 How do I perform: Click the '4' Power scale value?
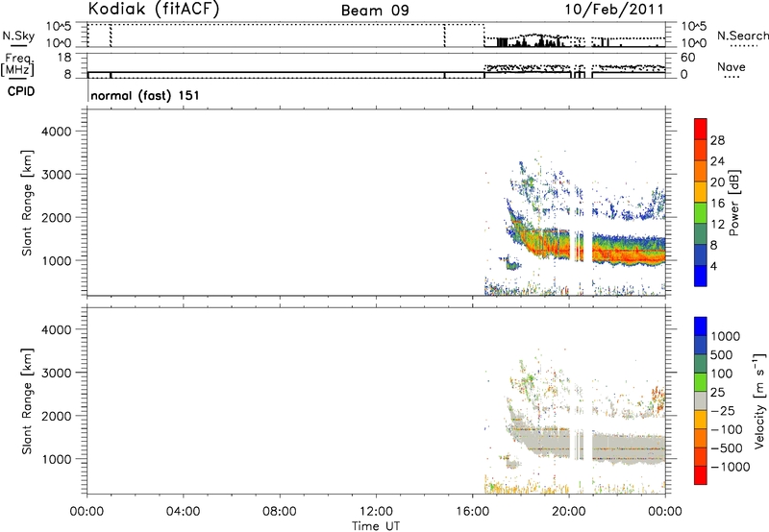pos(713,267)
